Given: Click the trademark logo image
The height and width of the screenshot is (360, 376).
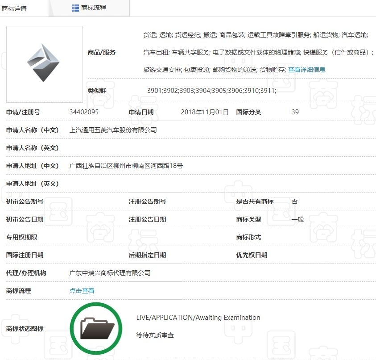Looking at the screenshot, I should click(44, 63).
